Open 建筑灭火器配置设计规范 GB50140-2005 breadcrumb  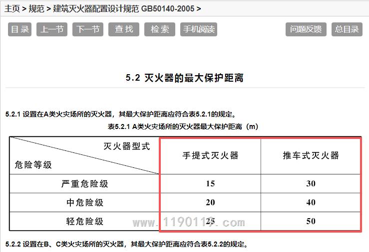[x=124, y=8]
